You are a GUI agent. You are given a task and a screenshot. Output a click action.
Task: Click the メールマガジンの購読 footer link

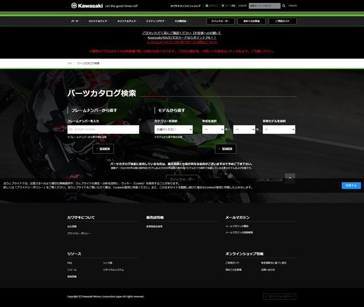237,226
